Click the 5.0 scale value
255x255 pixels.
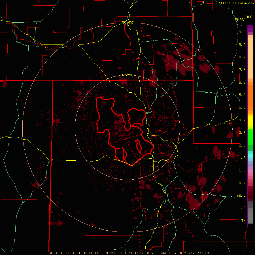point(242,107)
